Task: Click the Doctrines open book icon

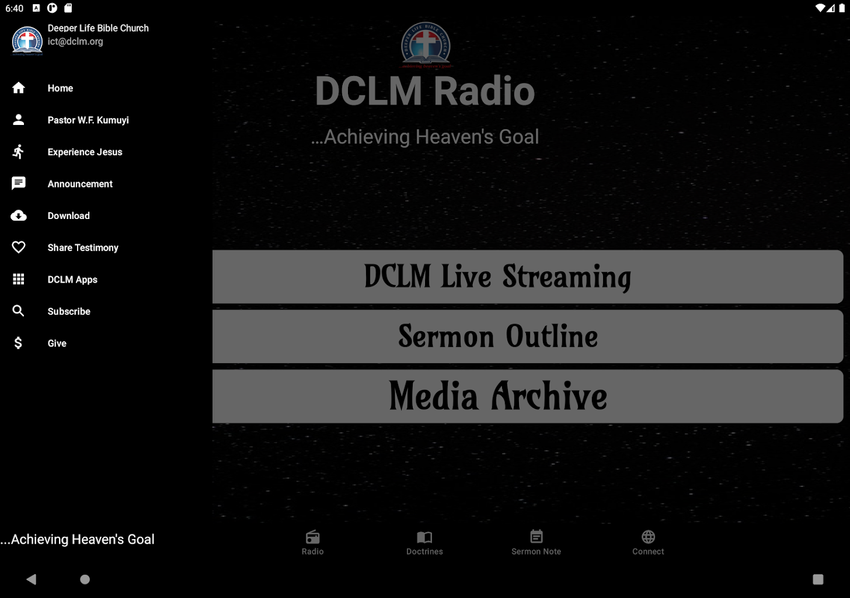Action: (424, 537)
